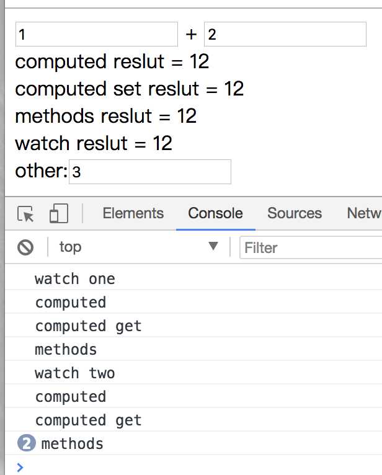The width and height of the screenshot is (382, 475).
Task: Open the Sources tab
Action: tap(295, 213)
